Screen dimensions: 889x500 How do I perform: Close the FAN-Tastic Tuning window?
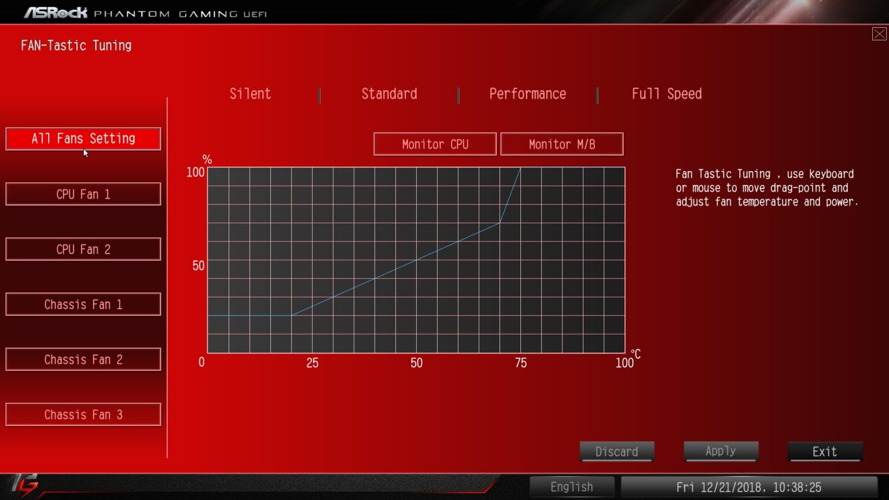click(879, 34)
